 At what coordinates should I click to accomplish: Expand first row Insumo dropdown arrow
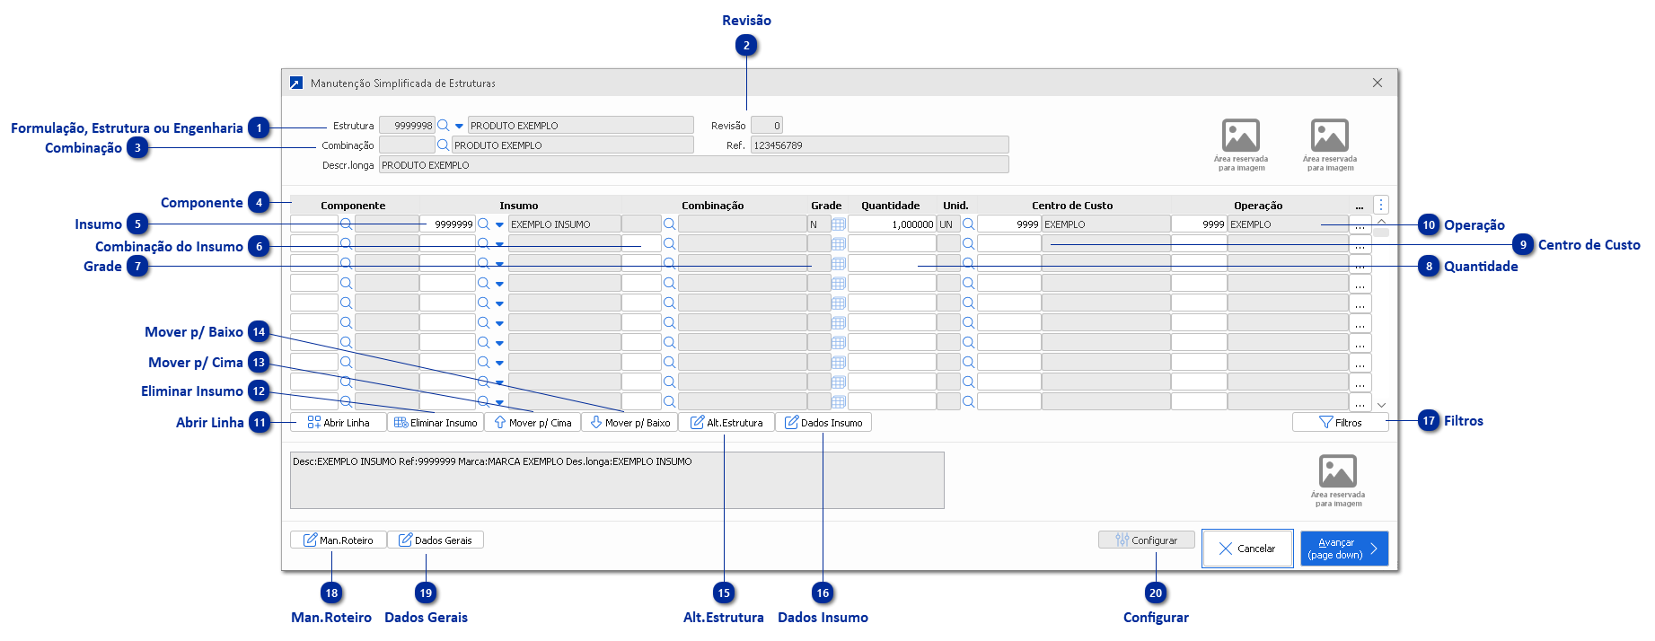pyautogui.click(x=499, y=224)
